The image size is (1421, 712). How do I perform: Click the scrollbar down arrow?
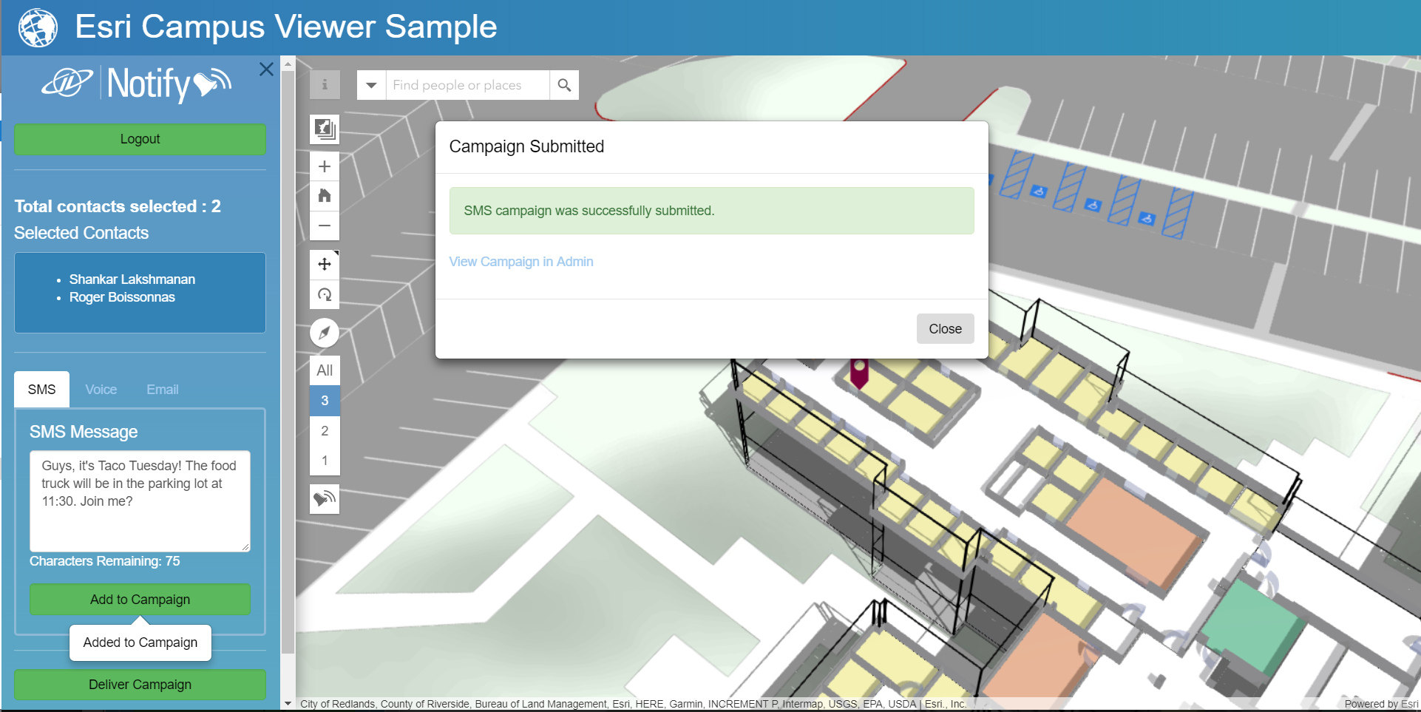click(288, 704)
